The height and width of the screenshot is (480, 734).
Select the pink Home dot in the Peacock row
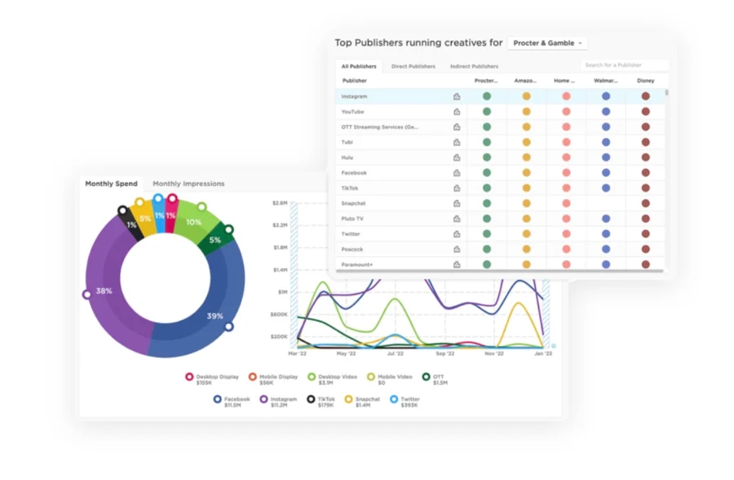coord(566,249)
